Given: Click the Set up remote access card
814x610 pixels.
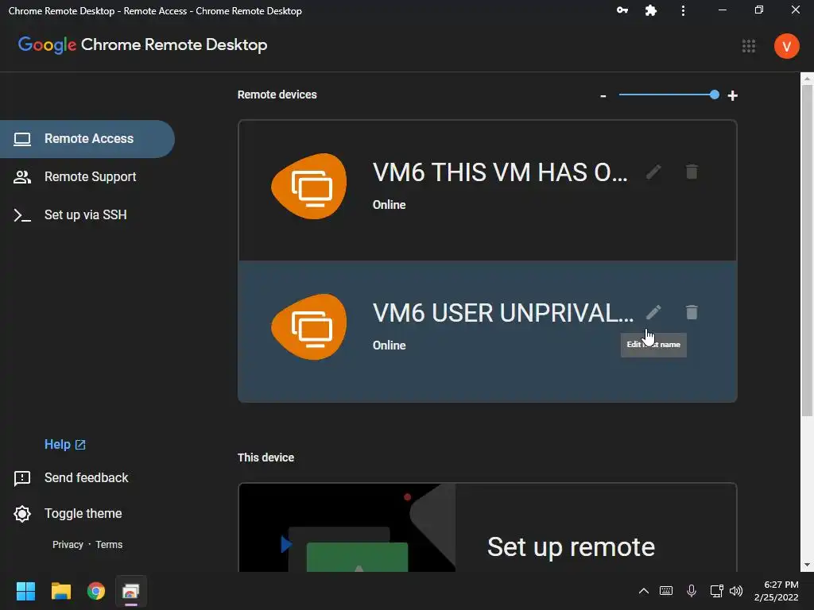Looking at the screenshot, I should click(x=487, y=527).
